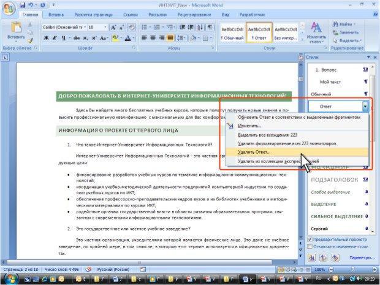The width and height of the screenshot is (380, 285).
Task: Open Параметры... link in Styles pane
Action: click(x=362, y=257)
